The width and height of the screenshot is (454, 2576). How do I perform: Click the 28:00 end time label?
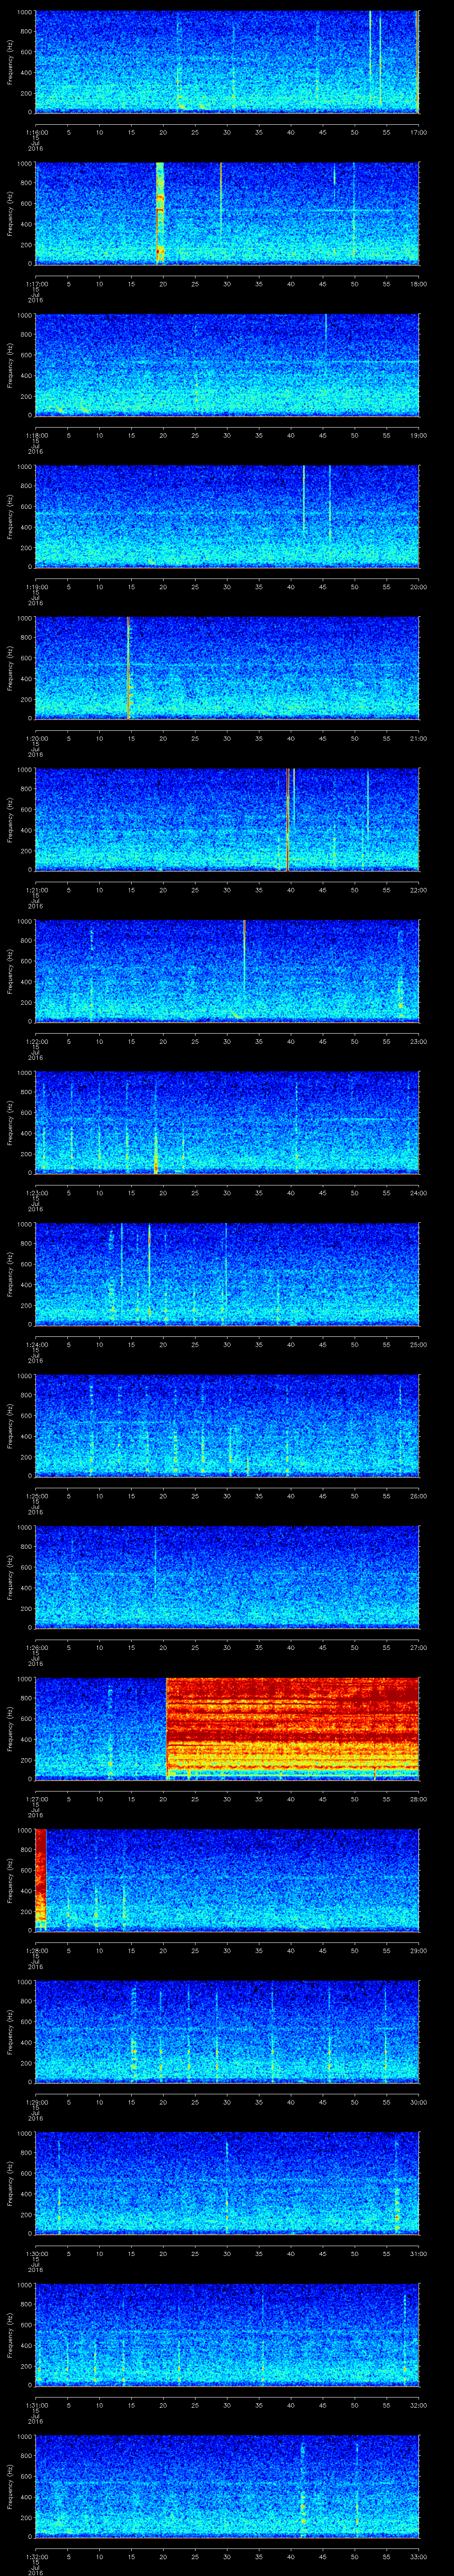point(418,1799)
